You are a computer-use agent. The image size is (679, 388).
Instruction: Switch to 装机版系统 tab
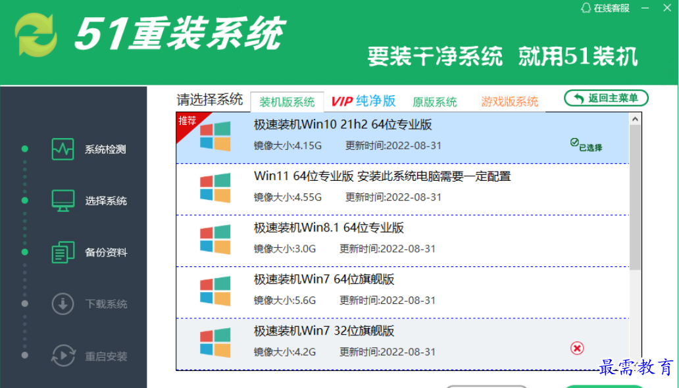(287, 102)
